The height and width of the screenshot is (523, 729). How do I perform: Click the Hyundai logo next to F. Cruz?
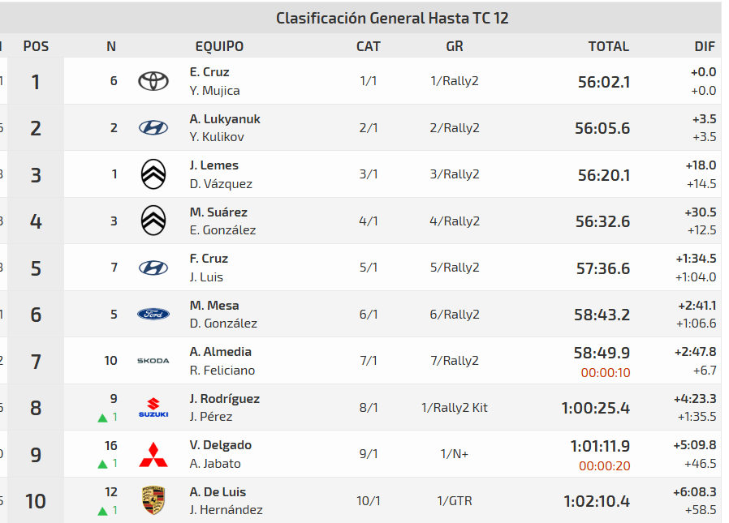coord(153,267)
